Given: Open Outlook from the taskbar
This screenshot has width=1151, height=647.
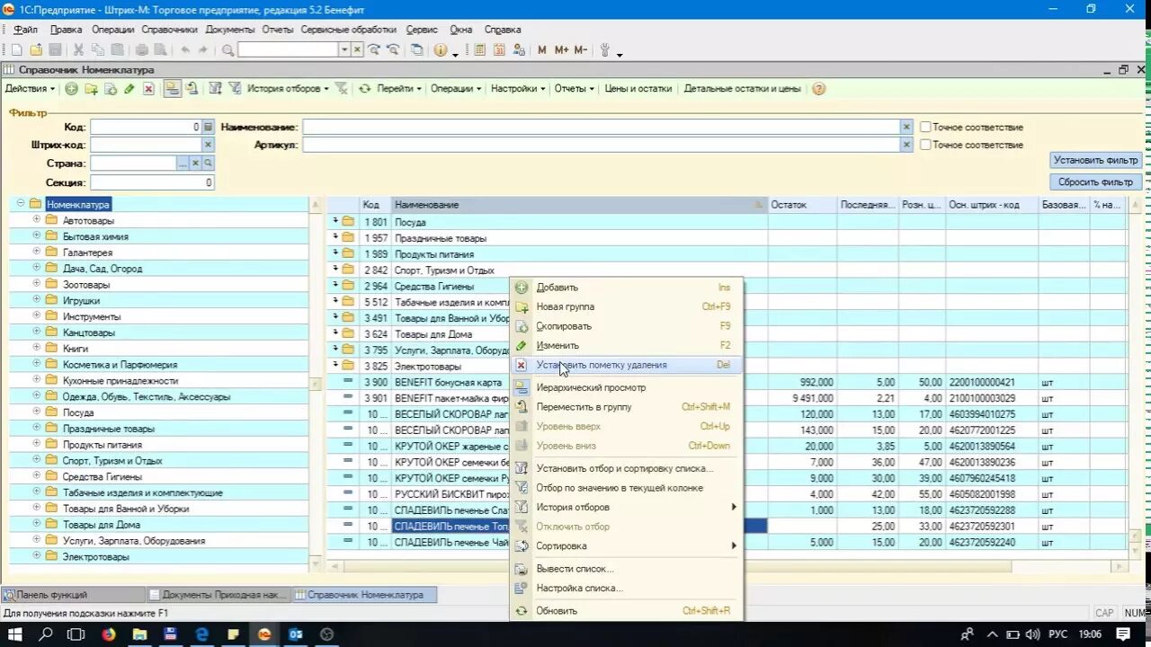Looking at the screenshot, I should [x=295, y=634].
